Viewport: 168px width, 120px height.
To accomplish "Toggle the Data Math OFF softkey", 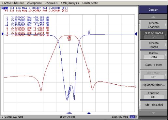I will (x=154, y=75).
